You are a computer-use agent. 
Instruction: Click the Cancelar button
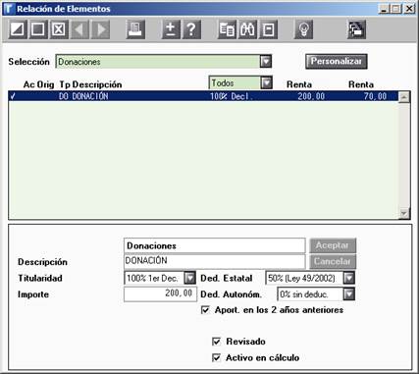(333, 261)
